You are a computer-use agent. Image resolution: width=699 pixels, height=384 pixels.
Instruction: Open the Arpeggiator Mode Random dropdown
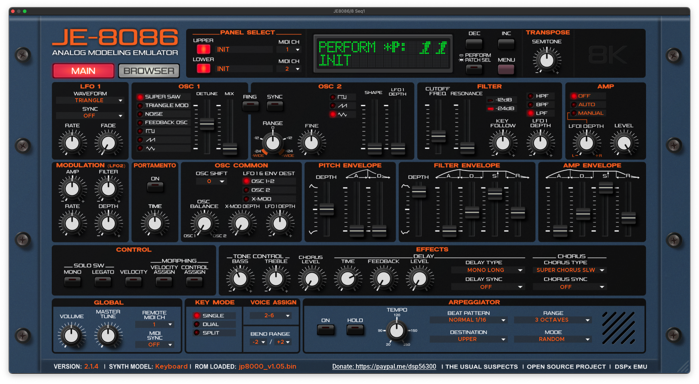click(x=553, y=339)
